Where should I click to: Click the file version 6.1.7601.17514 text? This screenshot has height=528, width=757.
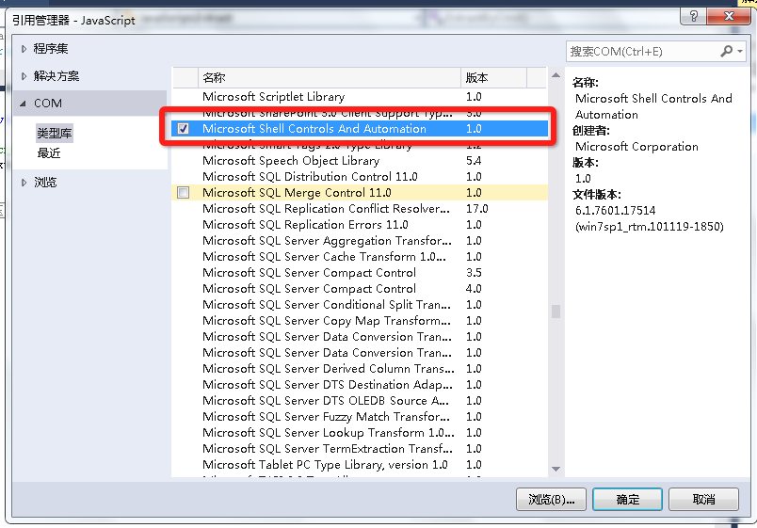coord(615,211)
